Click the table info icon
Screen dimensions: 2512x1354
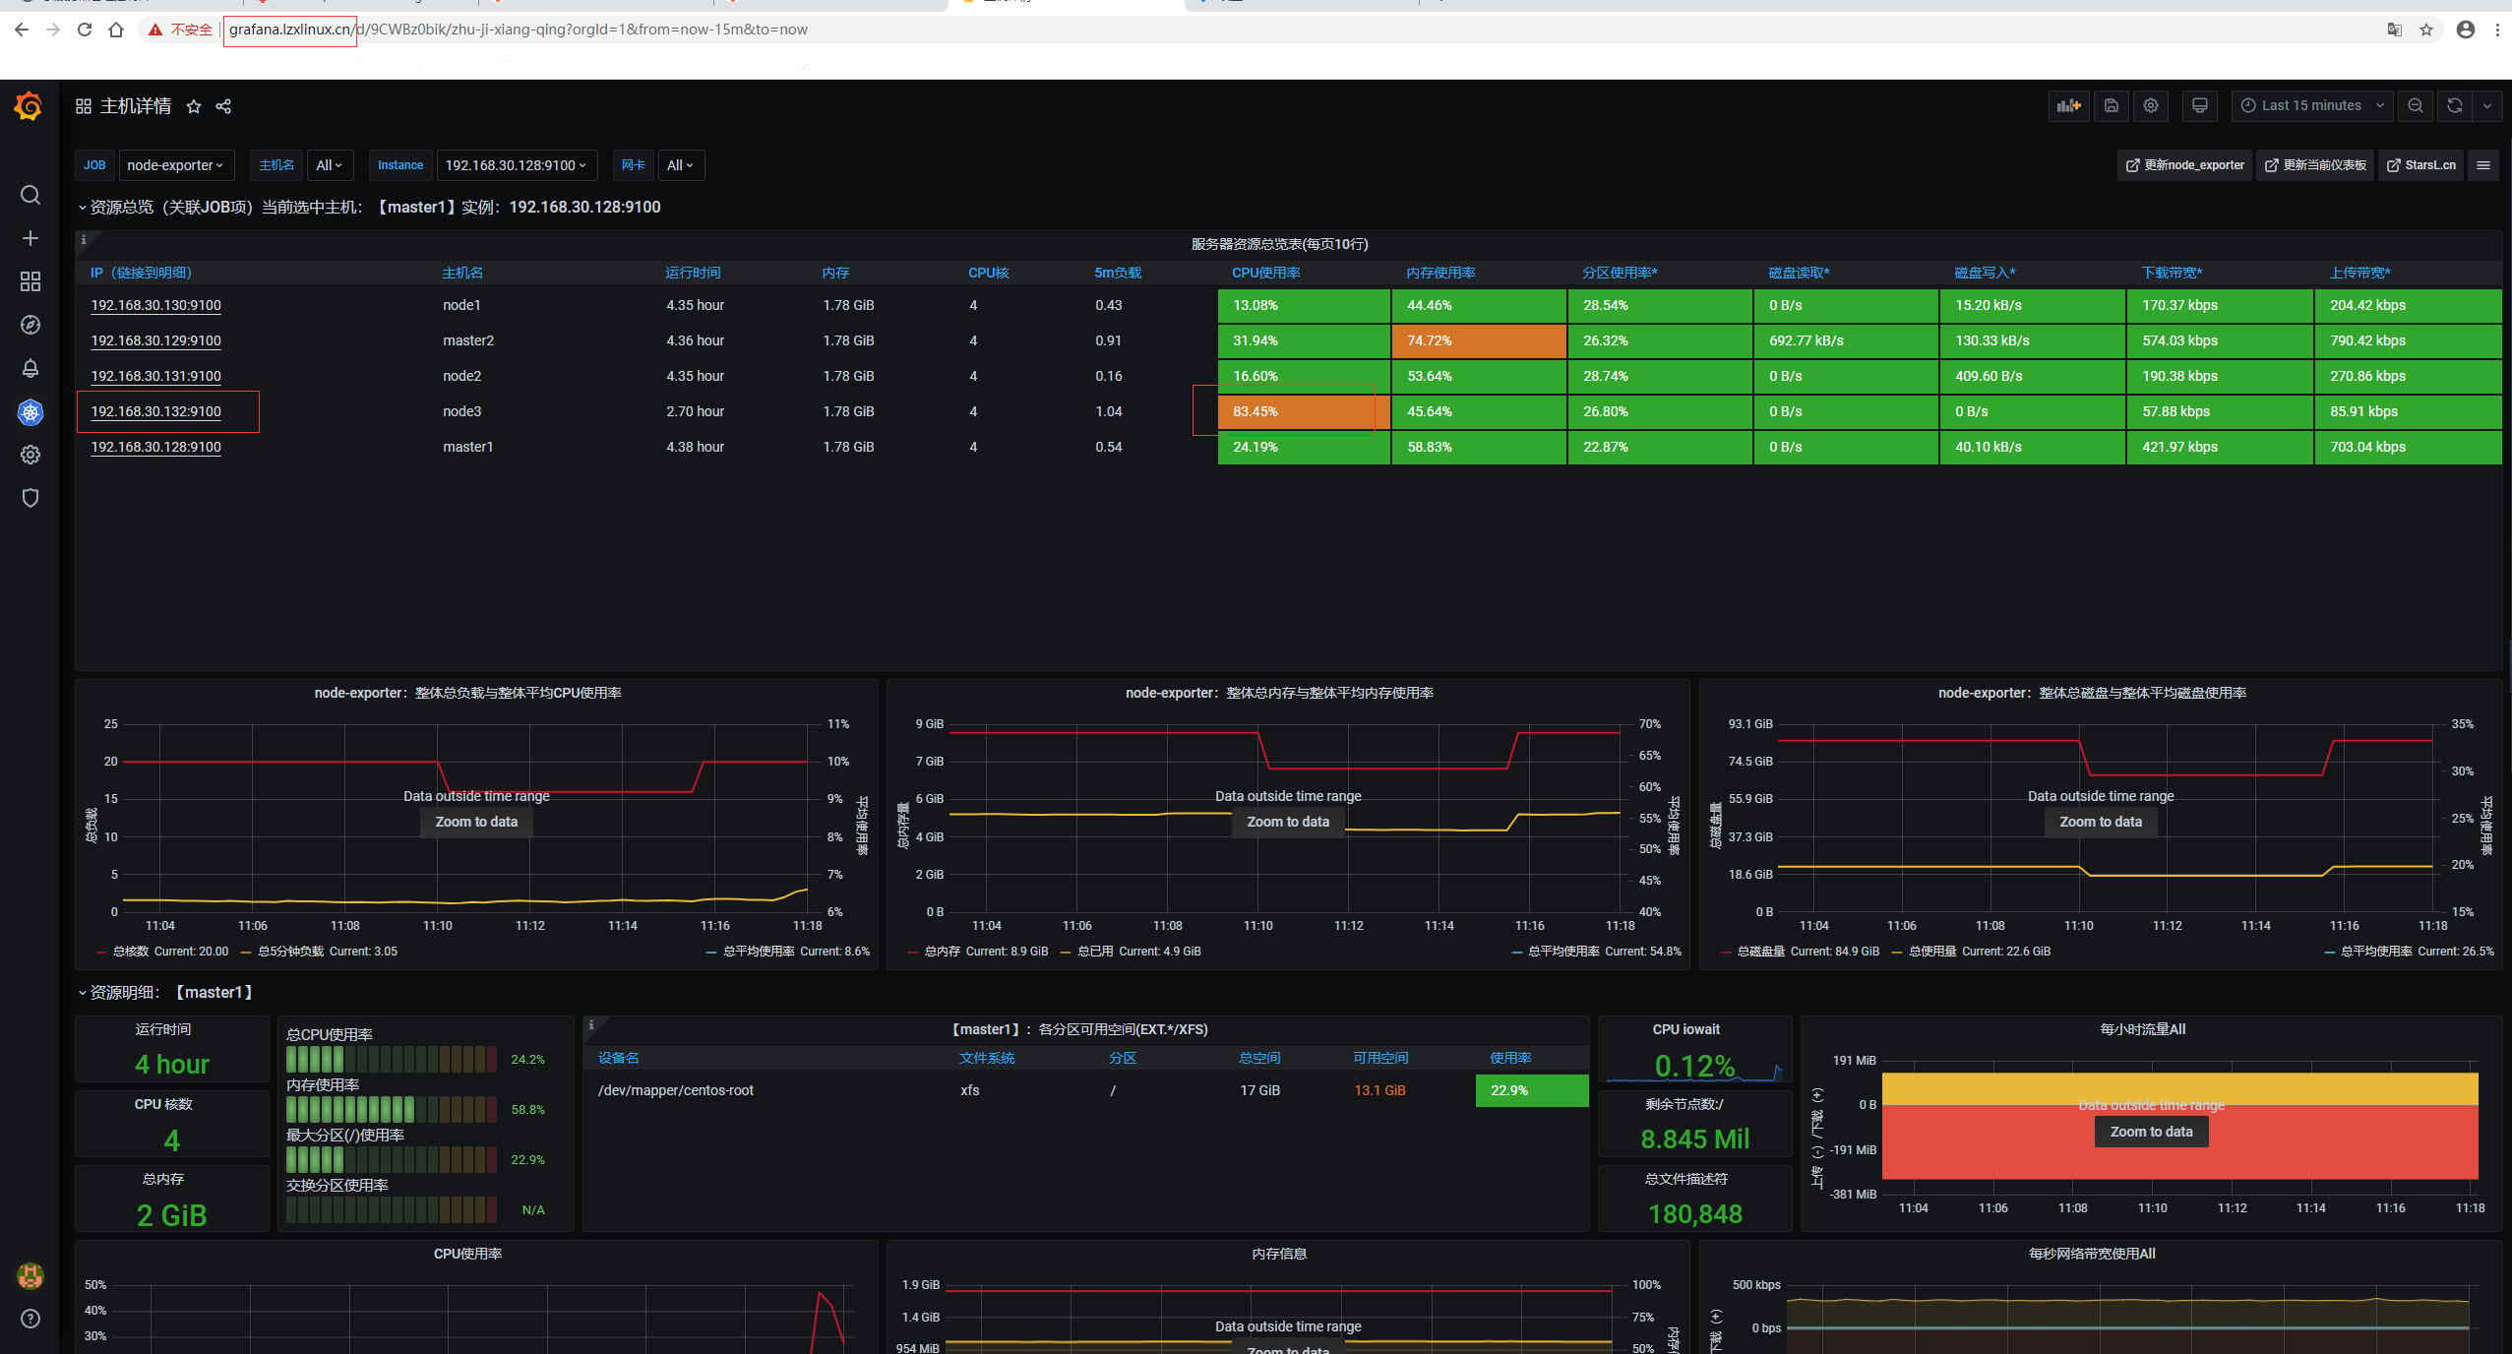[84, 239]
